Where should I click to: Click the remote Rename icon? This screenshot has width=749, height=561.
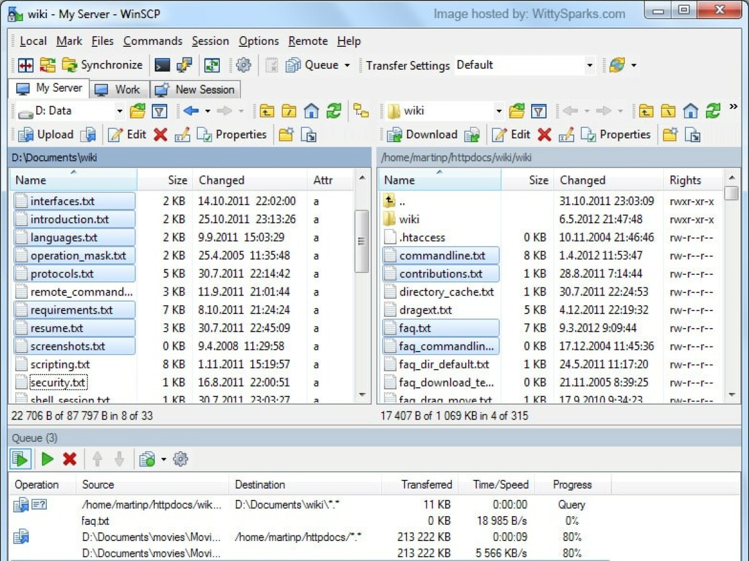click(x=566, y=135)
